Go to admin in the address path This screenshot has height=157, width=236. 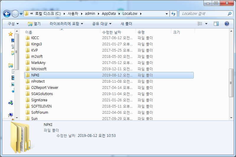coord(90,14)
